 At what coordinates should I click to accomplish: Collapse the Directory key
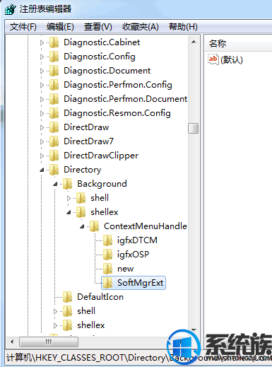42,170
